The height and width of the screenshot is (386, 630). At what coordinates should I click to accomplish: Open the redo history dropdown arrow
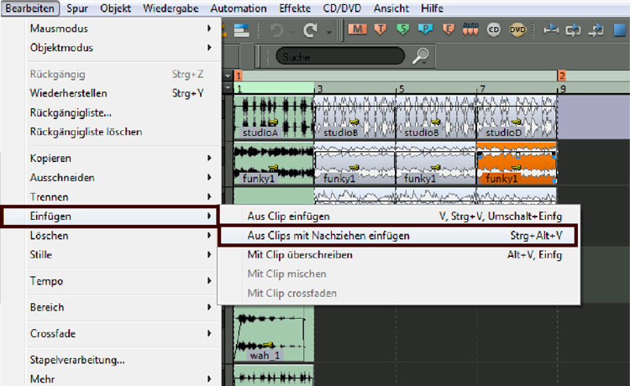coord(329,32)
